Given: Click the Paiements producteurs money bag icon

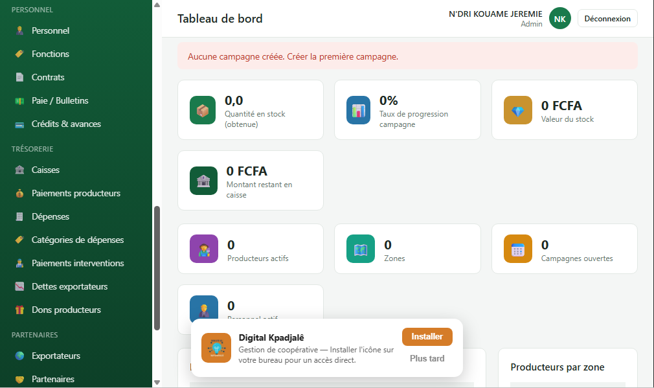Looking at the screenshot, I should click(x=19, y=193).
